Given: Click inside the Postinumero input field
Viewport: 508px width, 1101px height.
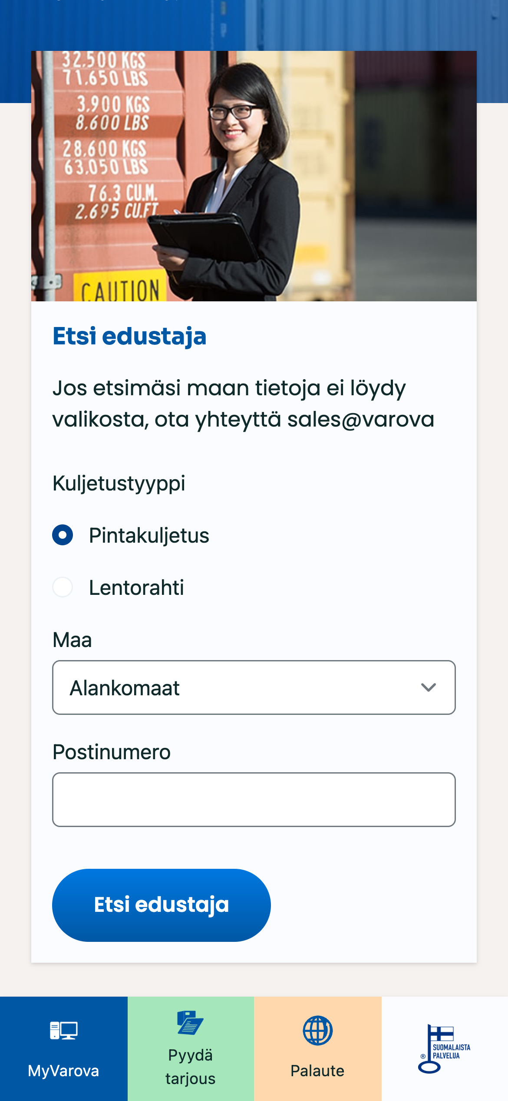Looking at the screenshot, I should point(254,800).
